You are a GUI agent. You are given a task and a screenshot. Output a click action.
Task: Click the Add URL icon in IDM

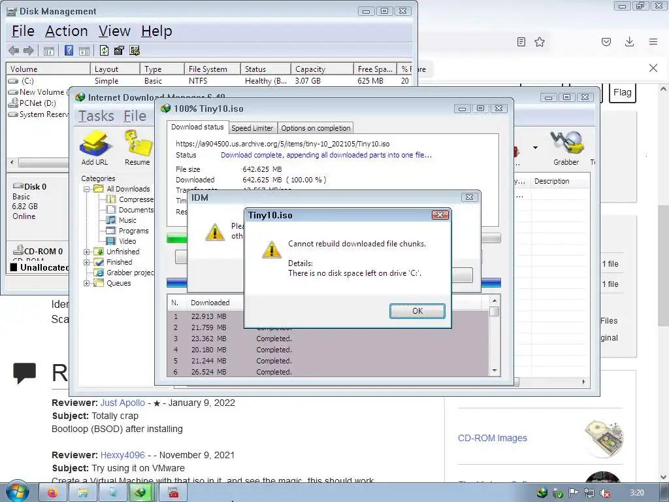[95, 148]
